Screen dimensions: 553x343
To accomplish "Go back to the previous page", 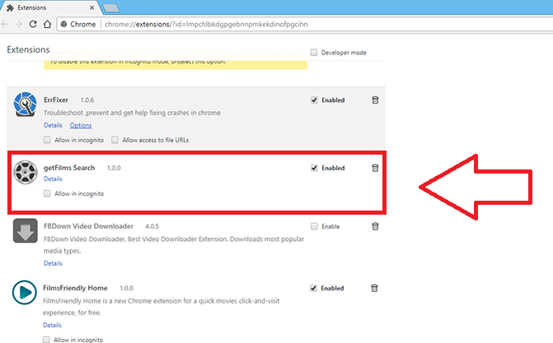I will click(5, 25).
